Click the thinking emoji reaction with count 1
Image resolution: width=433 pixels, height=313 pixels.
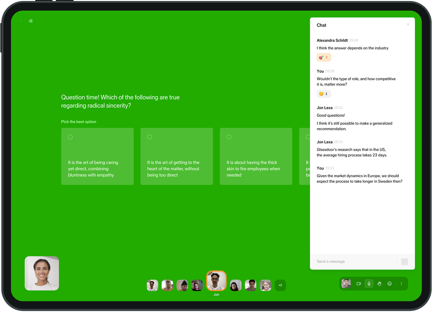click(324, 94)
